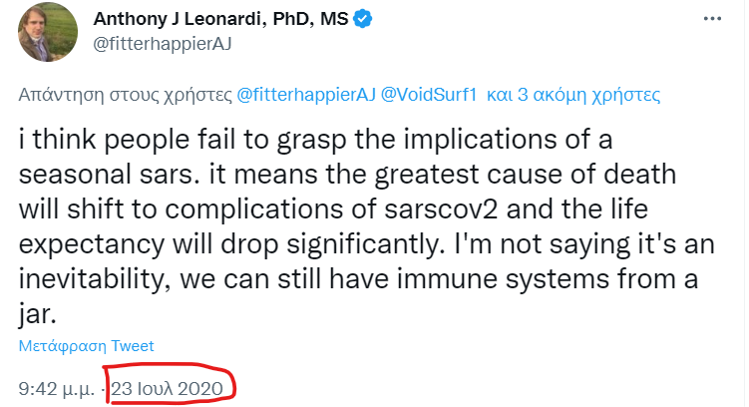
Task: Click the word "inevitability" in the tweet
Action: pos(91,279)
